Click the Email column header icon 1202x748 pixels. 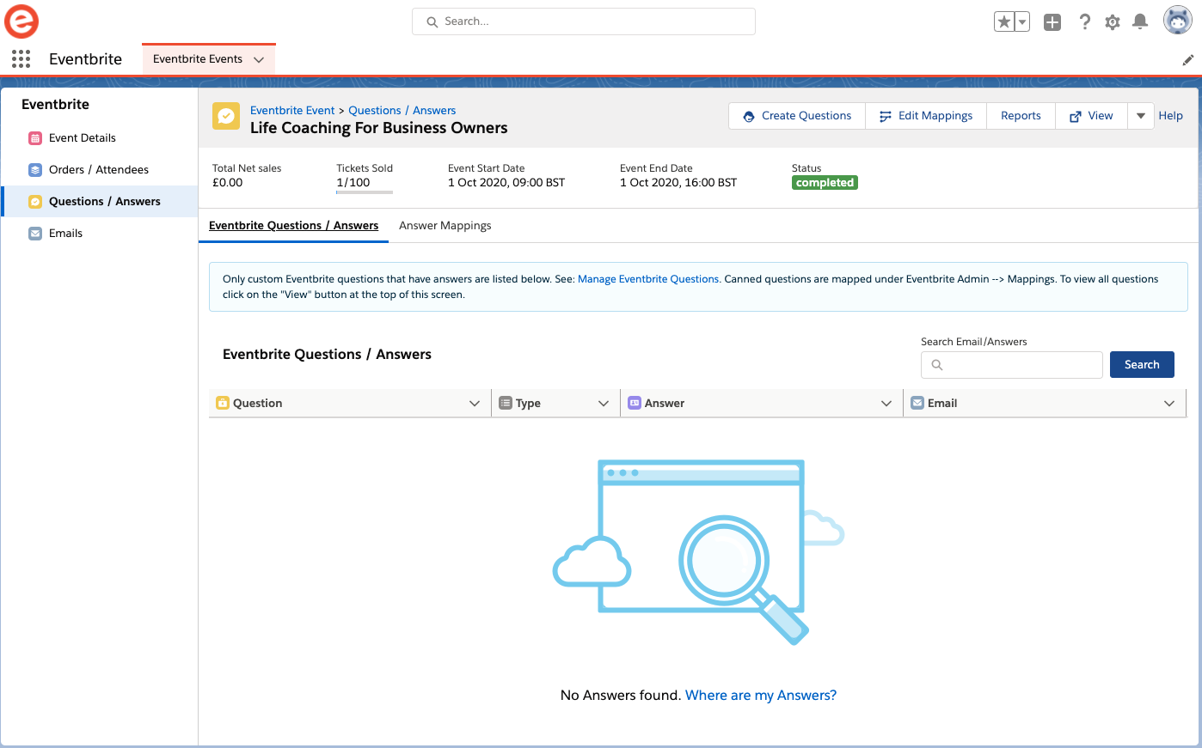(917, 403)
